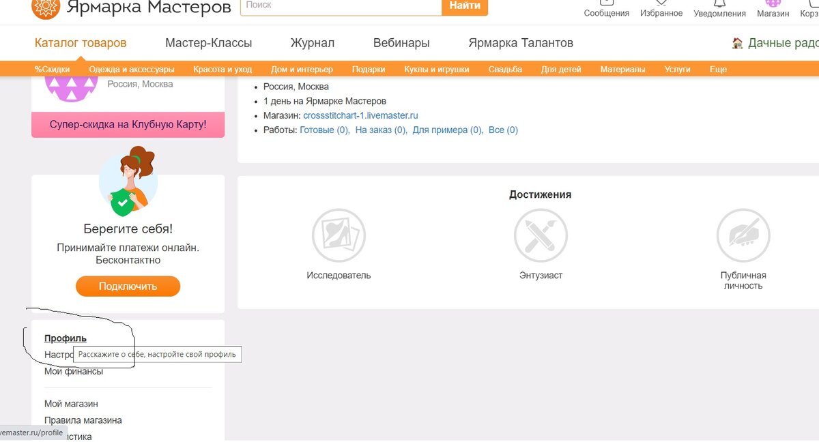Open Ярмарка Талантов section
This screenshot has width=819, height=442.
[521, 43]
